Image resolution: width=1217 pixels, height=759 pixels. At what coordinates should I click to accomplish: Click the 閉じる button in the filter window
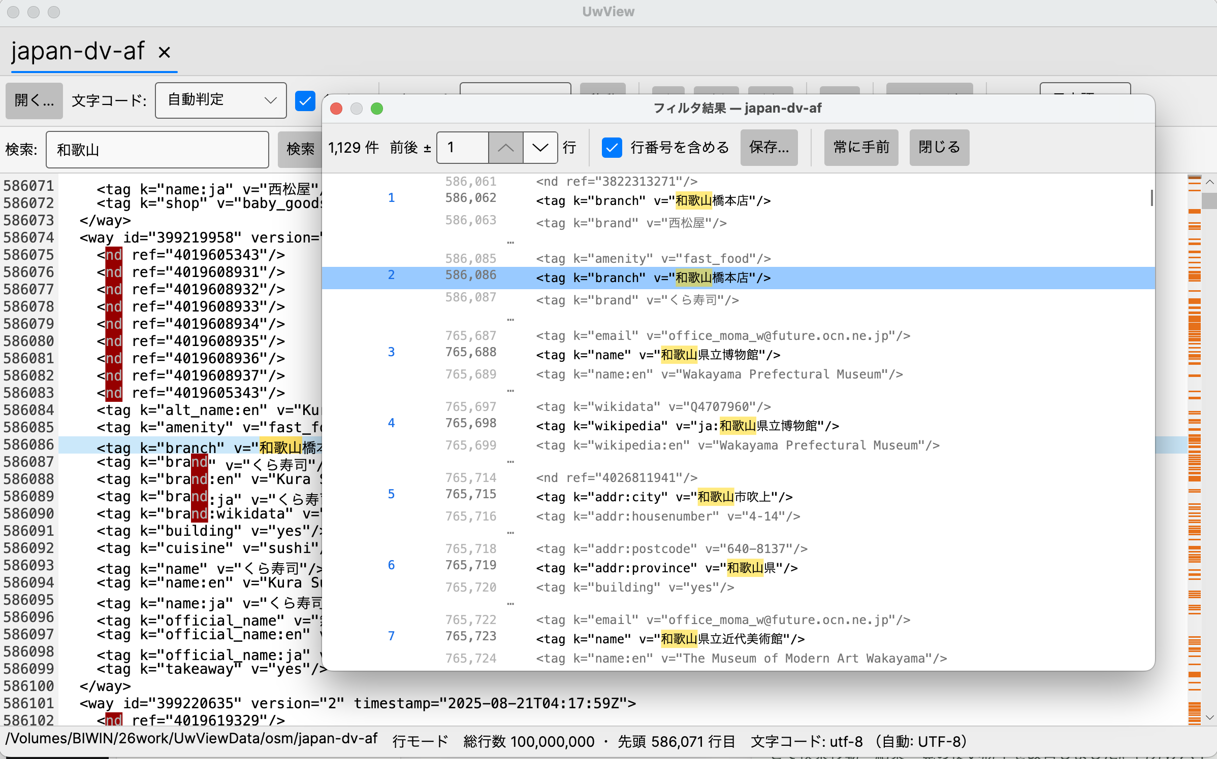939,148
